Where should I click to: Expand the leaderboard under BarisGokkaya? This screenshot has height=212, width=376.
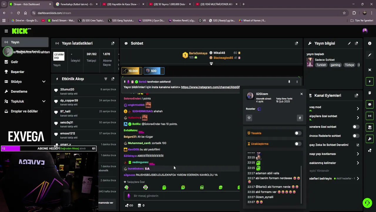point(211,64)
